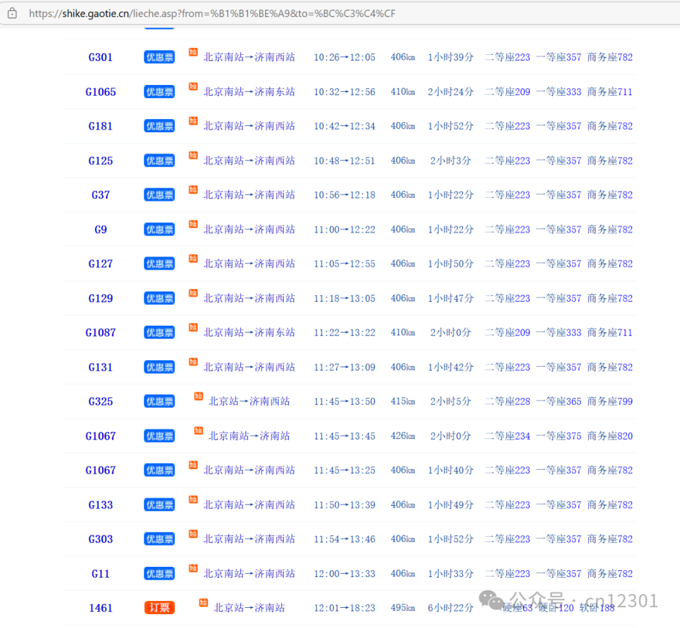Click distance 415km on G325 row
The image size is (680, 628).
click(x=403, y=402)
